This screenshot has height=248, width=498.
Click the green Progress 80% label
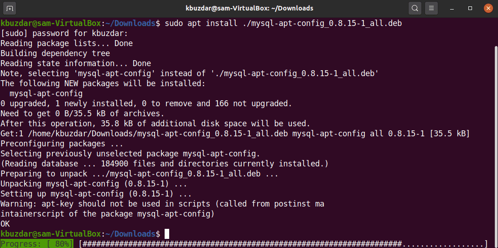36,244
